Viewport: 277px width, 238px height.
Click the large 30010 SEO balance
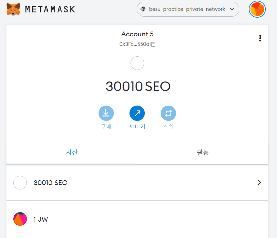pyautogui.click(x=138, y=87)
